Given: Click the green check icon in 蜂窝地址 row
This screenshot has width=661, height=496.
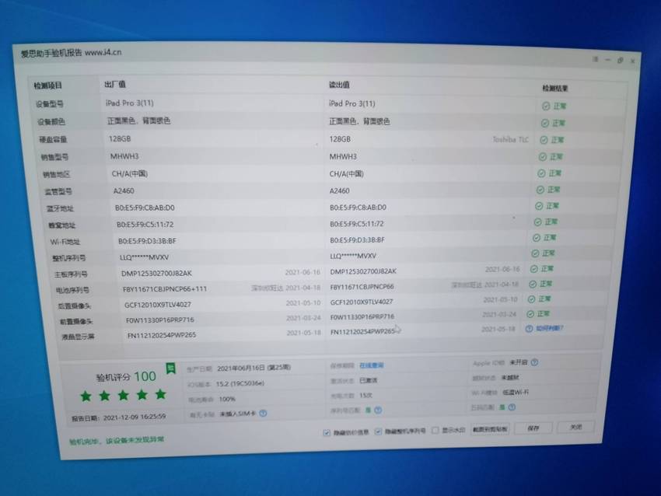Looking at the screenshot, I should coord(537,222).
